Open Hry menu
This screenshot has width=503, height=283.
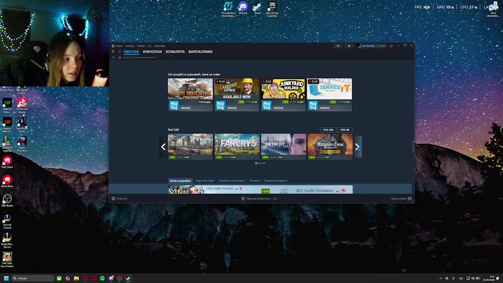[149, 46]
